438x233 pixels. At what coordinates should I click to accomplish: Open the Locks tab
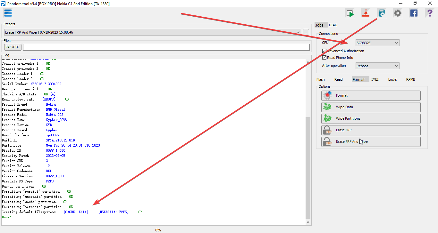pos(392,79)
